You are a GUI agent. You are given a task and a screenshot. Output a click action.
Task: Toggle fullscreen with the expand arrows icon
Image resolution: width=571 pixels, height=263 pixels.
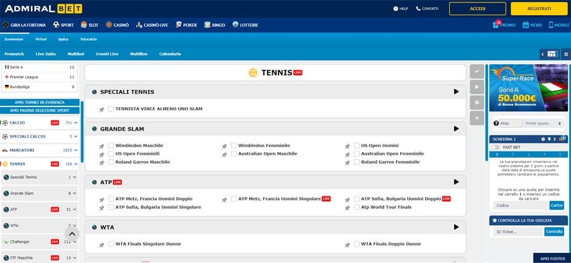click(566, 55)
